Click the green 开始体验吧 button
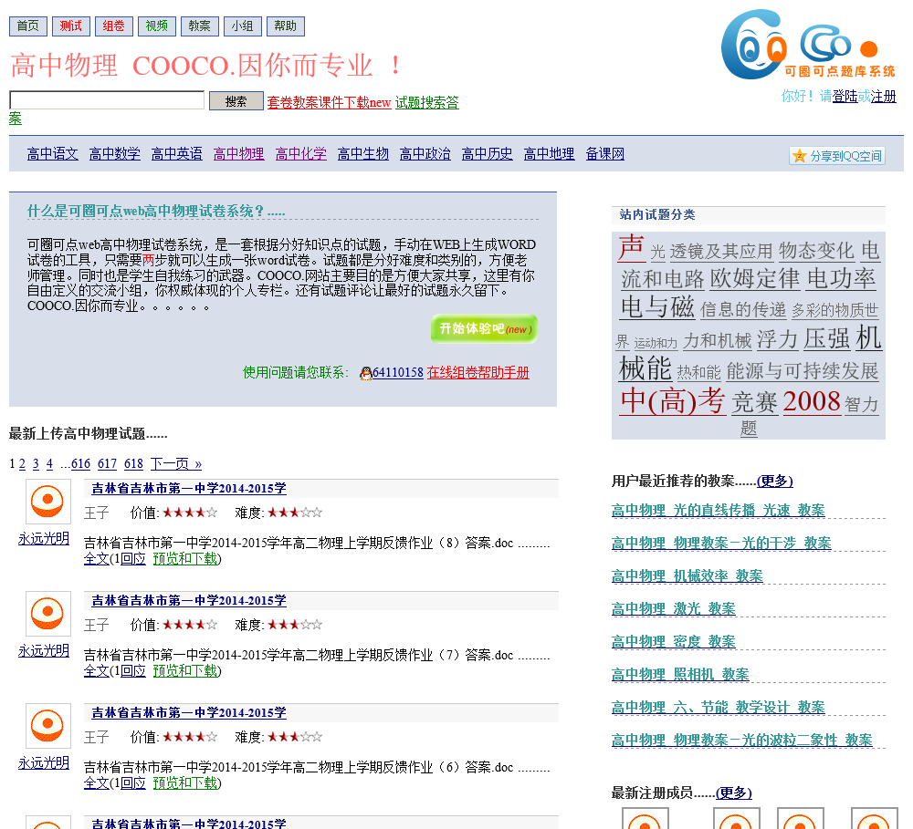The height and width of the screenshot is (829, 913). 484,328
